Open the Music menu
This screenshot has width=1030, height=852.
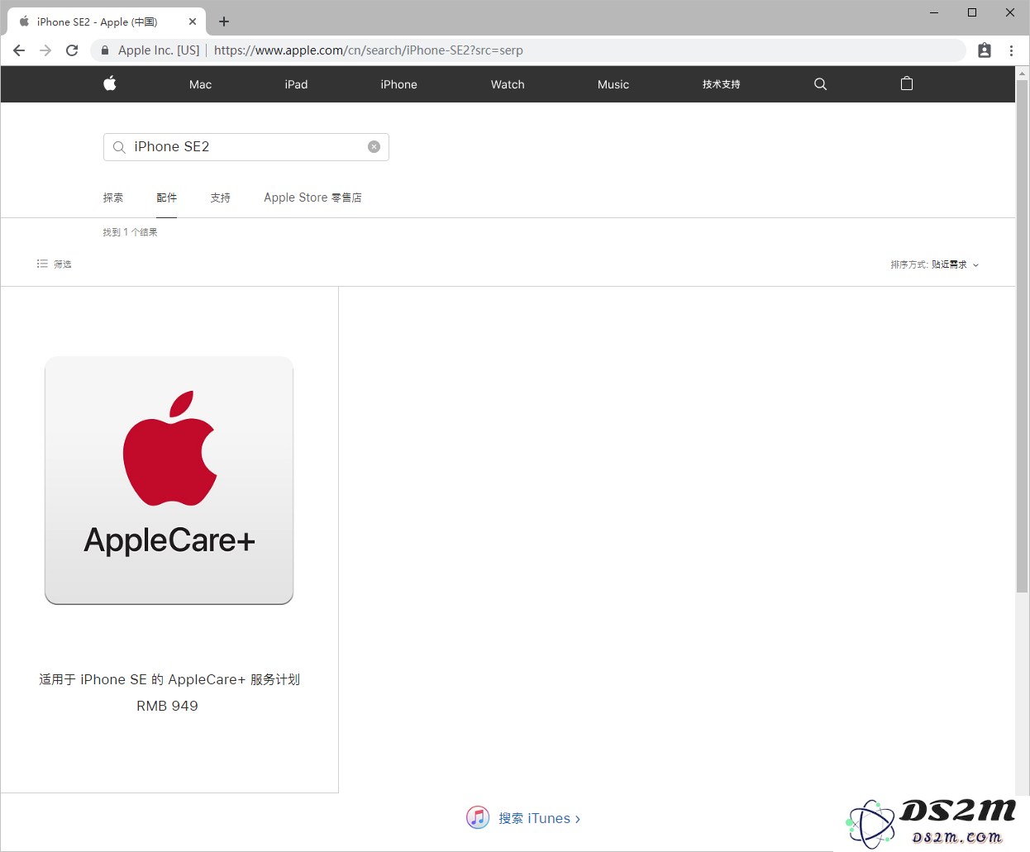coord(613,84)
